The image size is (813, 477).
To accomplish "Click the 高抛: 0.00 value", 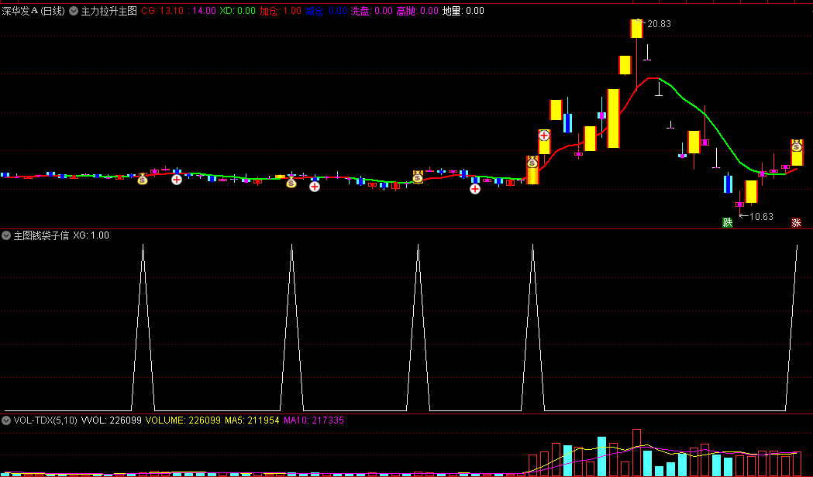I will click(418, 11).
